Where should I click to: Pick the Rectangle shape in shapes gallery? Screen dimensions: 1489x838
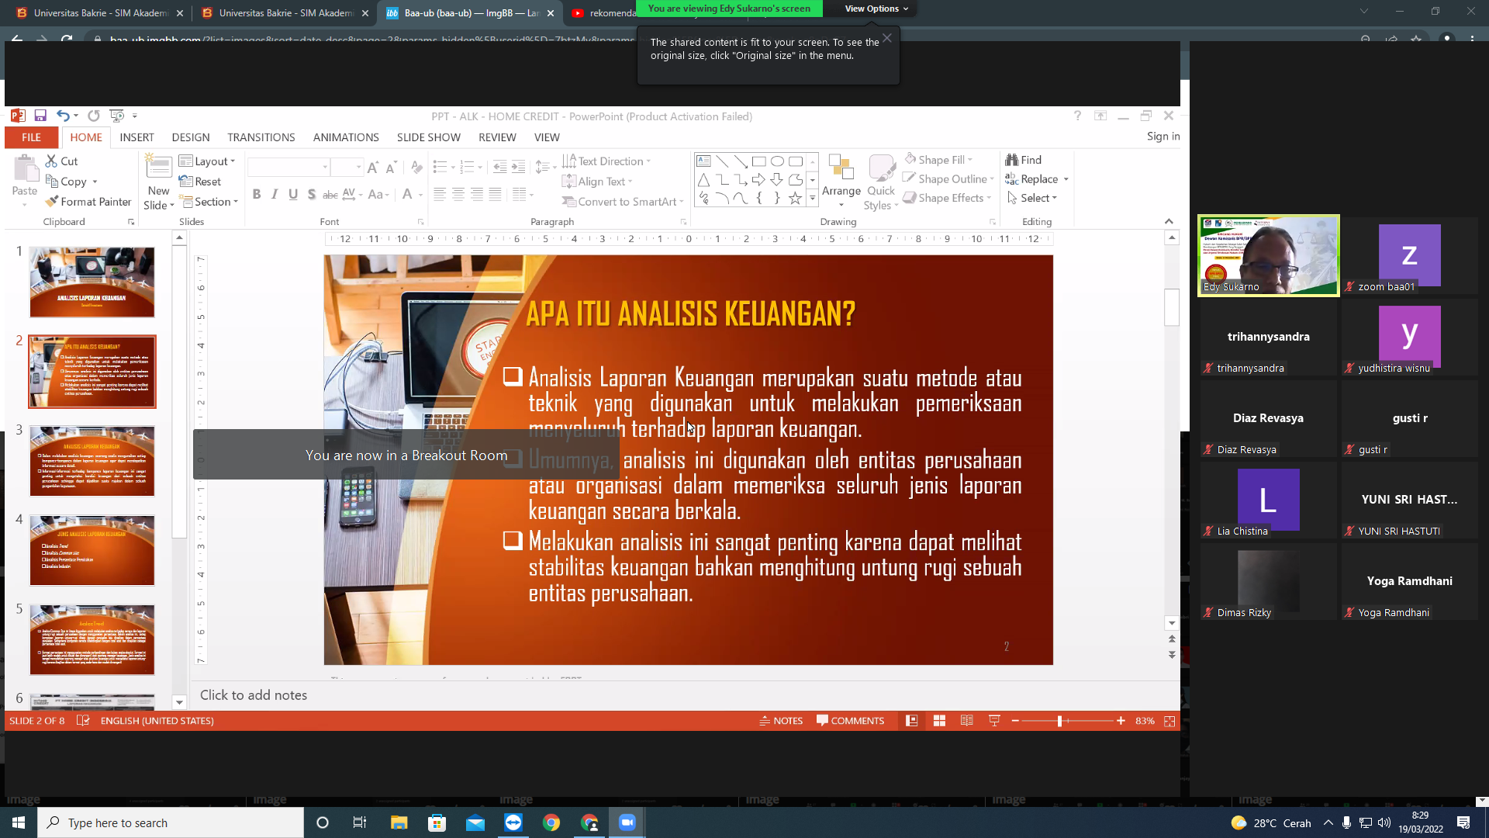click(759, 161)
